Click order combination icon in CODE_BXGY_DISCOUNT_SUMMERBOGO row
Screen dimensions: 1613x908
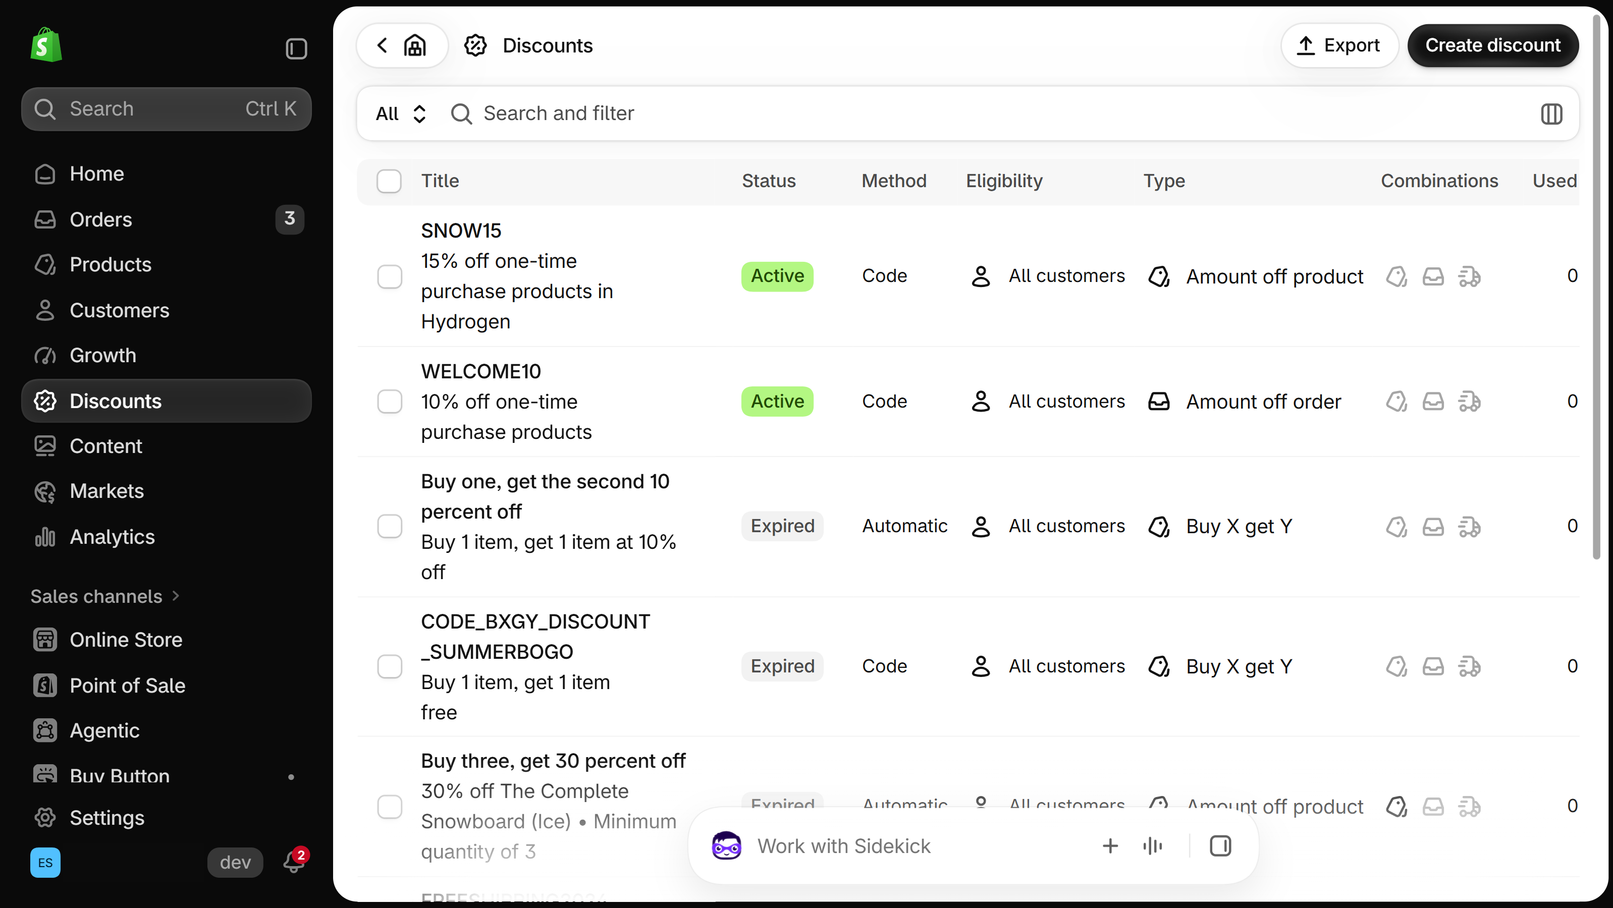tap(1433, 666)
